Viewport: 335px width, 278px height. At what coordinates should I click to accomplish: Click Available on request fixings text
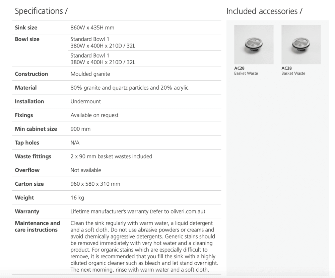94,115
